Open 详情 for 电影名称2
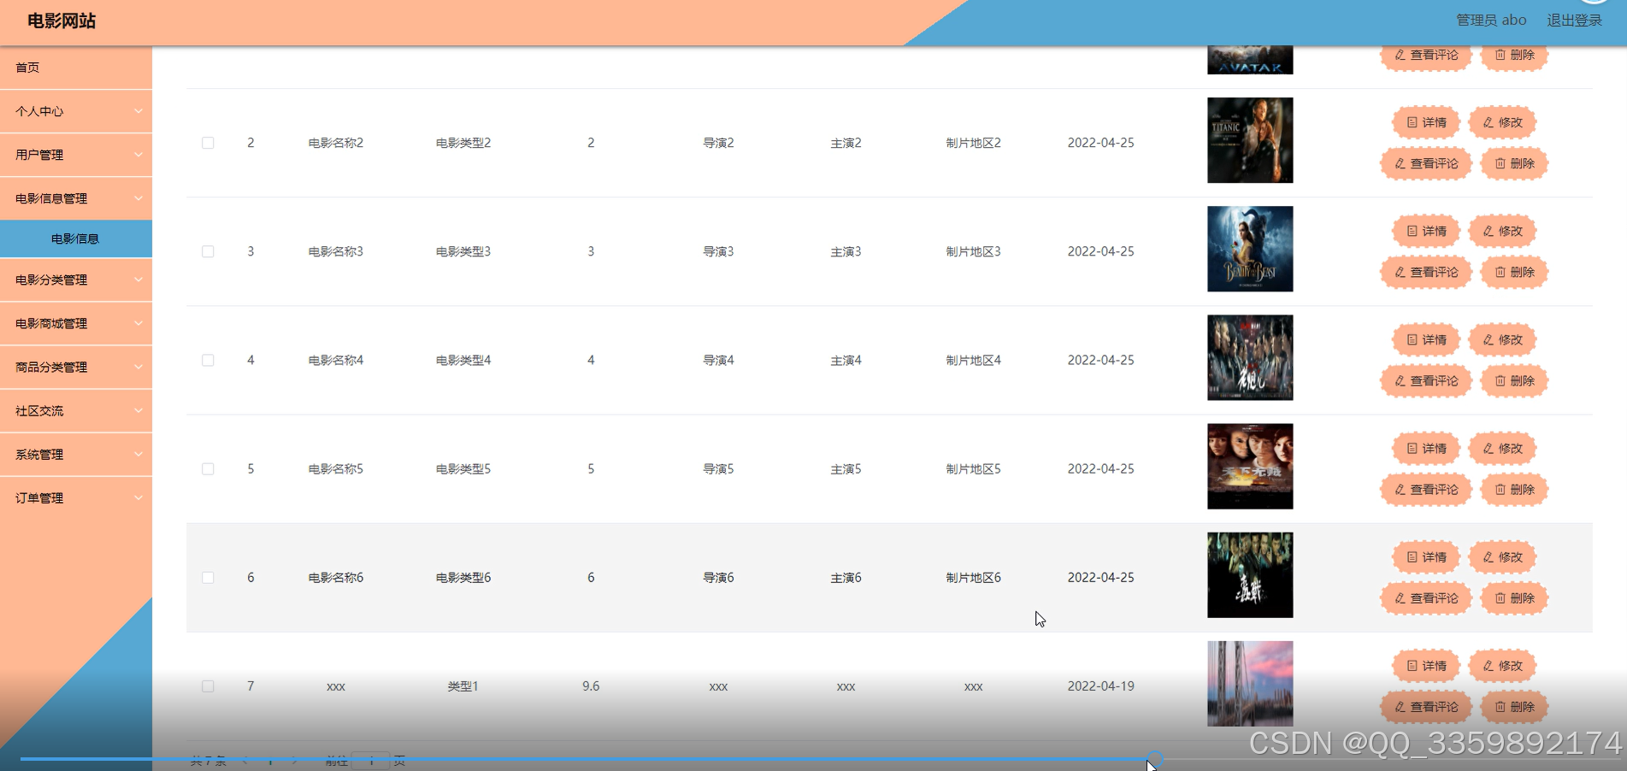Viewport: 1627px width, 771px height. (x=1424, y=122)
